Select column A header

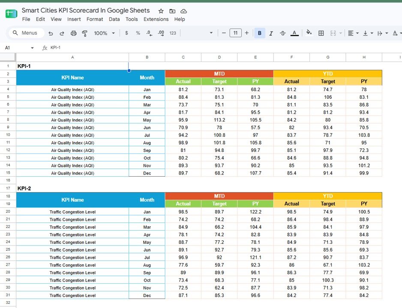(72, 57)
